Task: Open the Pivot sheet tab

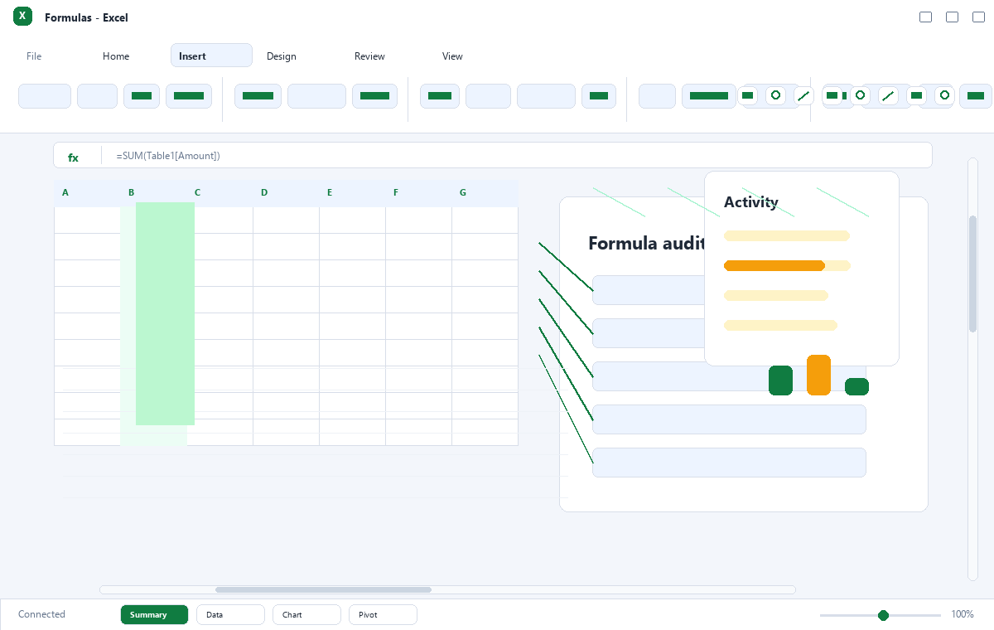Action: pos(383,614)
